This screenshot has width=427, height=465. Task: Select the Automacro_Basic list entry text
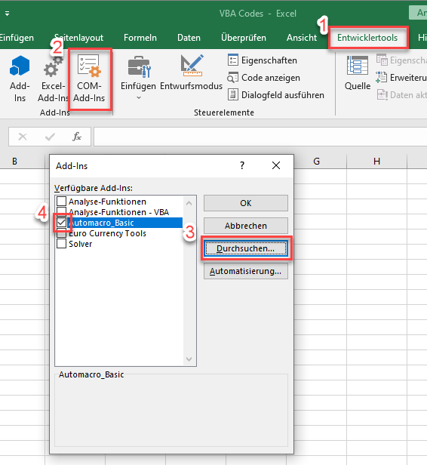[x=101, y=223]
